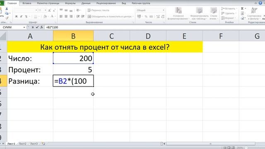265x149 pixels.
Task: Open Стили ячеек gallery
Action: tap(214, 14)
